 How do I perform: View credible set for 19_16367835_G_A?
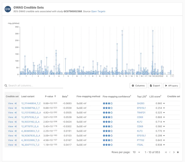12,135
